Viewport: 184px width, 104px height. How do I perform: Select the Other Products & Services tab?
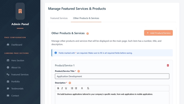[86, 18]
